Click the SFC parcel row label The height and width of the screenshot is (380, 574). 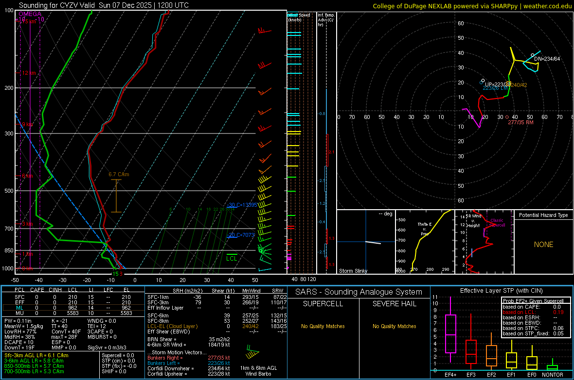click(19, 297)
